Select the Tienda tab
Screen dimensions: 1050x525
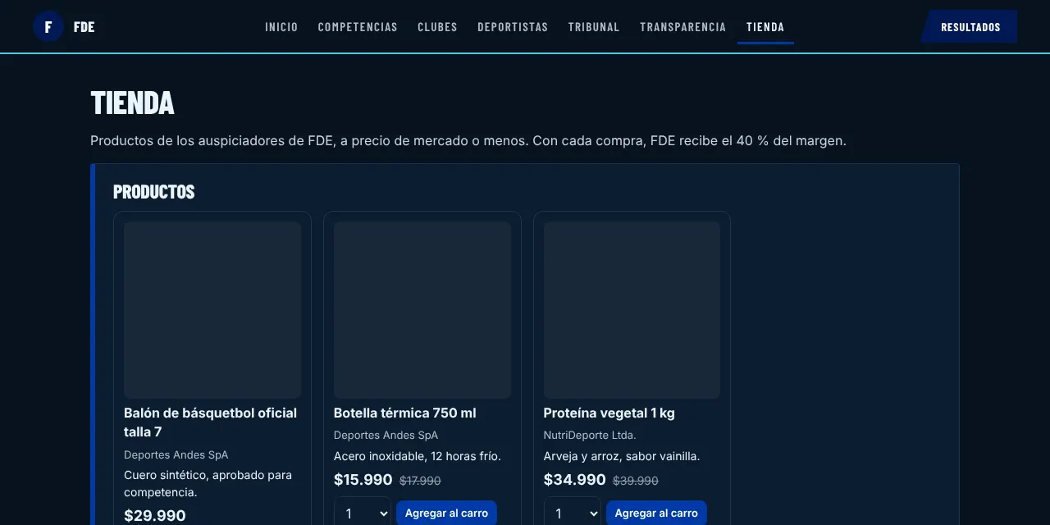(x=765, y=27)
